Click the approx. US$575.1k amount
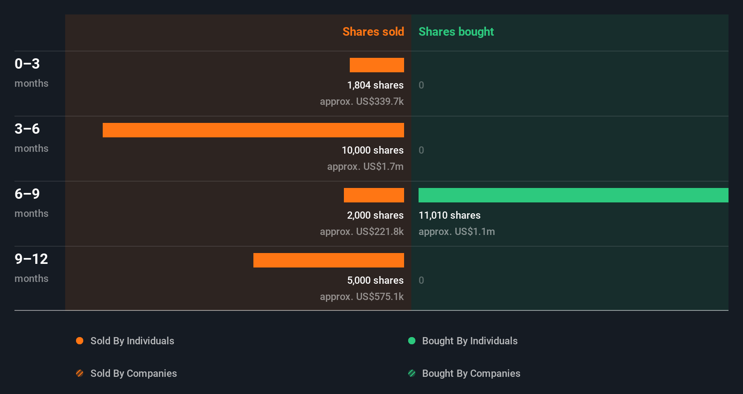743x394 pixels. (x=362, y=296)
